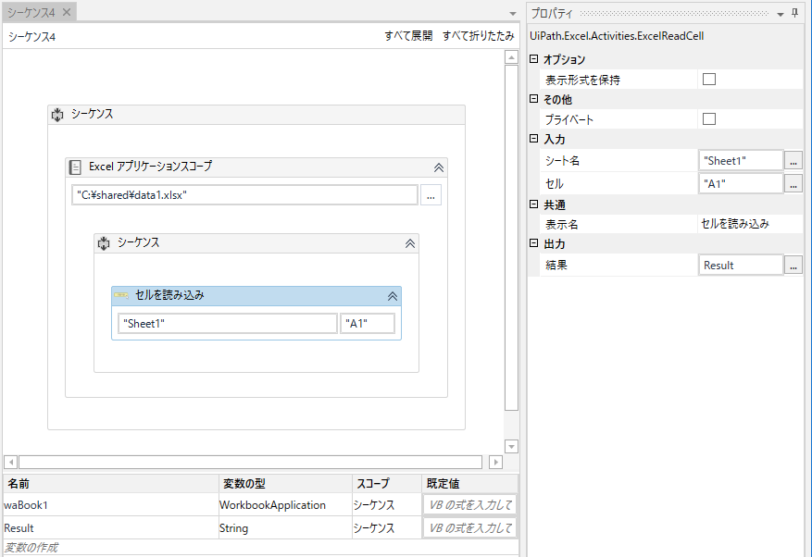Viewport: 812px width, 557px height.
Task: Select the Result variable name
Action: (x=19, y=528)
